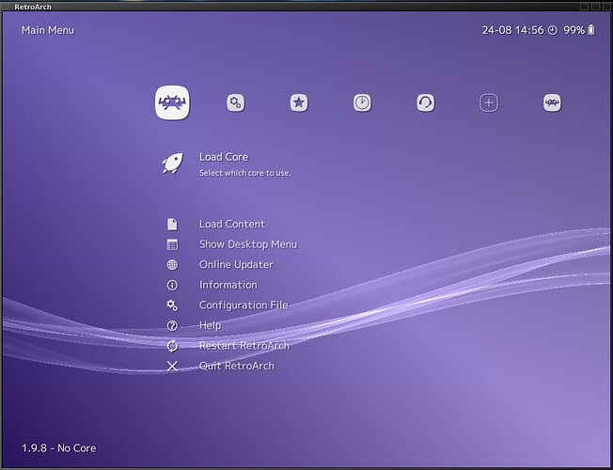Click the info icon beside Information

click(x=172, y=285)
